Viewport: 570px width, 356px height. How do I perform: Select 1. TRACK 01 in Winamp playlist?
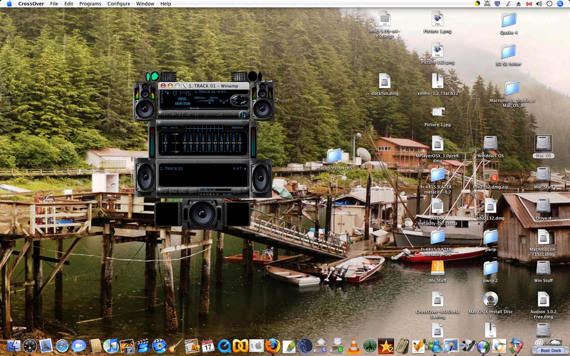pyautogui.click(x=171, y=168)
